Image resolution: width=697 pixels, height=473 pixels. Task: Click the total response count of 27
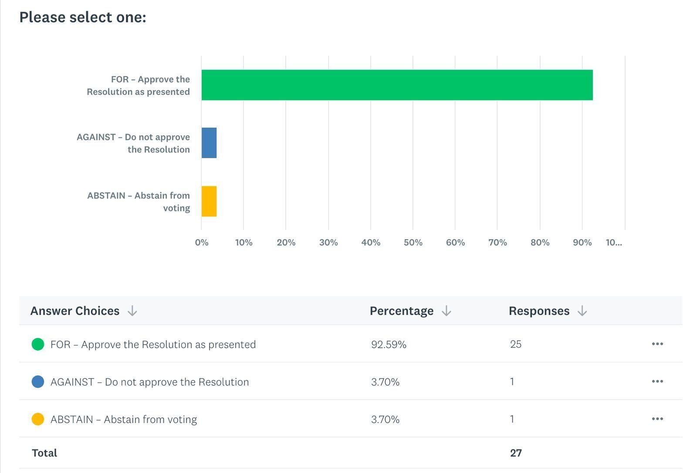point(516,453)
